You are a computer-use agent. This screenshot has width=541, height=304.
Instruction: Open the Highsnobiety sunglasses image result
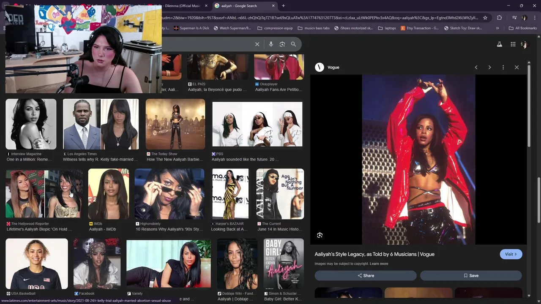click(x=169, y=194)
